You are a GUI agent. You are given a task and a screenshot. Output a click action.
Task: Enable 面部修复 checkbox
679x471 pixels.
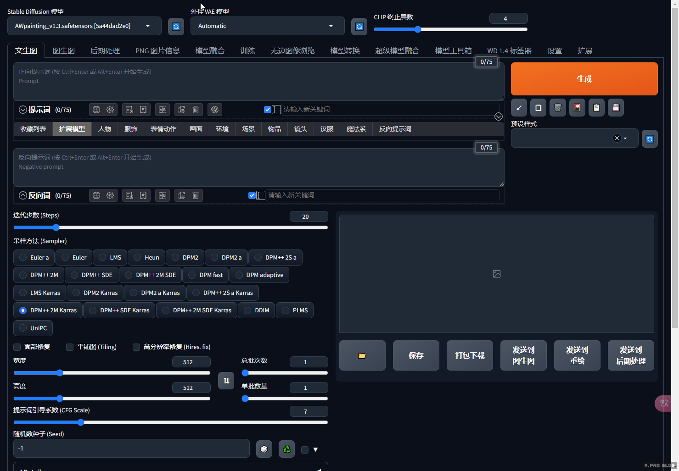(x=17, y=347)
